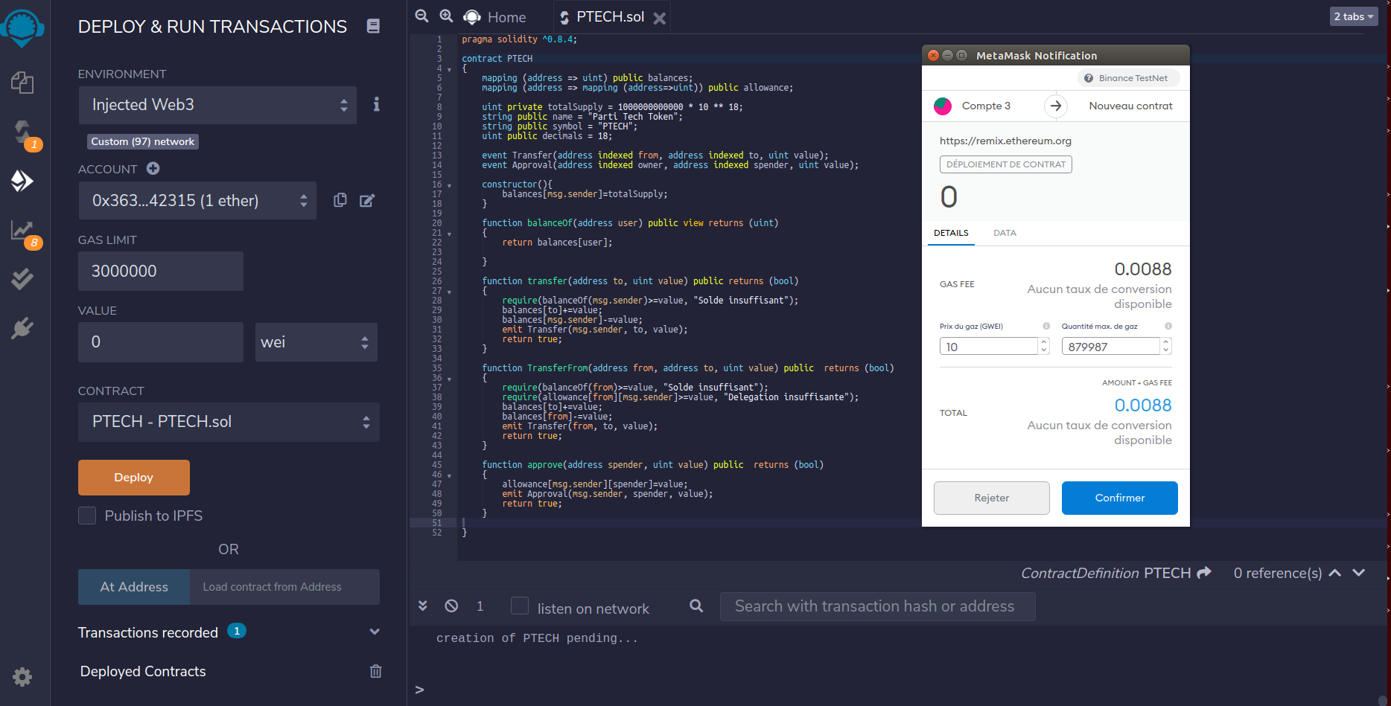Go to previous reference up chevron
1391x706 pixels.
(x=1334, y=572)
